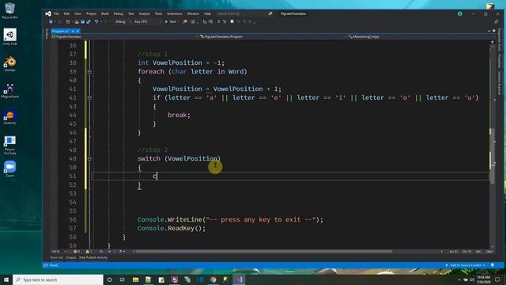Image resolution: width=506 pixels, height=285 pixels.
Task: Collapse the foreach block at line 39
Action: tap(89, 71)
